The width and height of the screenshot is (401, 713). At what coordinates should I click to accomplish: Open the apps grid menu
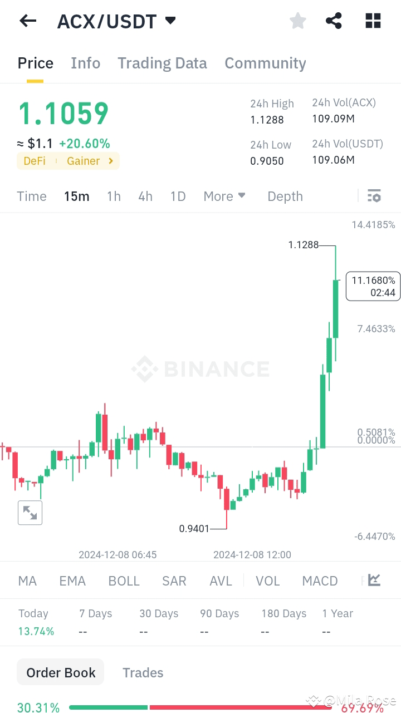(373, 21)
